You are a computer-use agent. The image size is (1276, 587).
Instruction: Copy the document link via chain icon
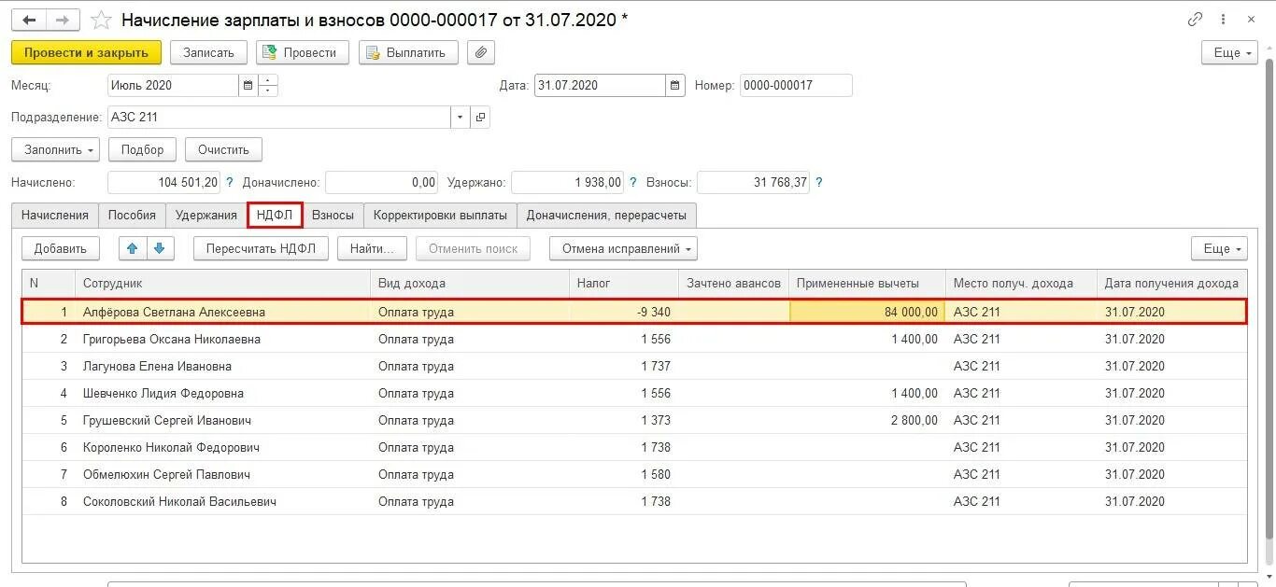pyautogui.click(x=1196, y=20)
